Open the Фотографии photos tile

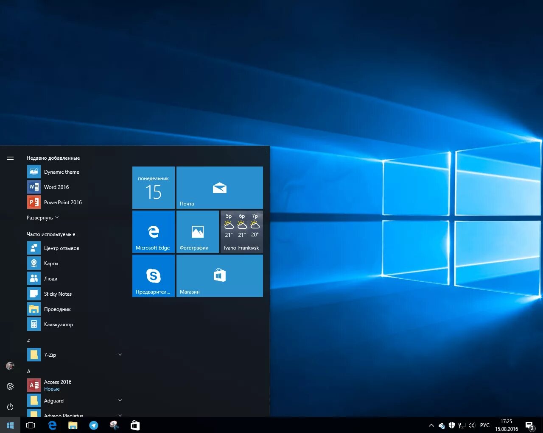[198, 232]
